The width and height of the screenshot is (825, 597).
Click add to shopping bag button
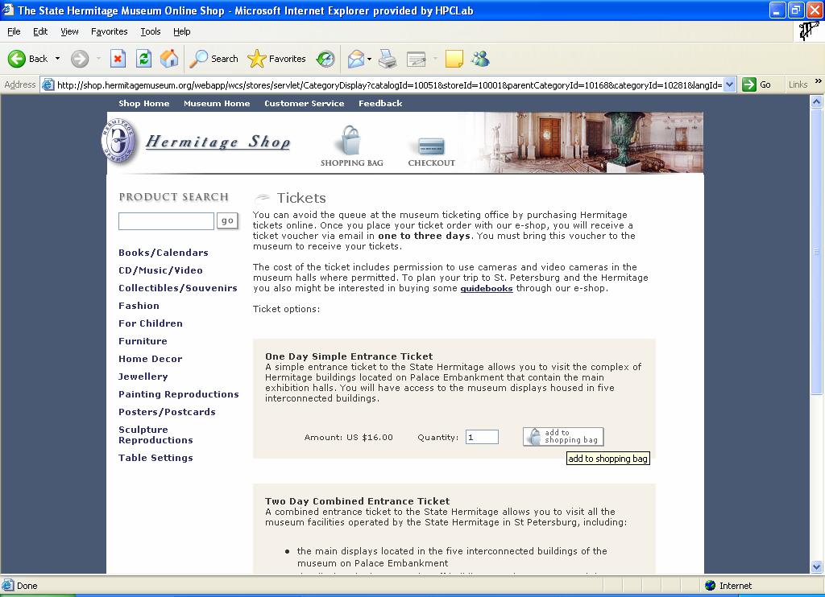tap(563, 437)
